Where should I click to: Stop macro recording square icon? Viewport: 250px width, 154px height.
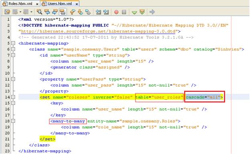[x=124, y=12]
